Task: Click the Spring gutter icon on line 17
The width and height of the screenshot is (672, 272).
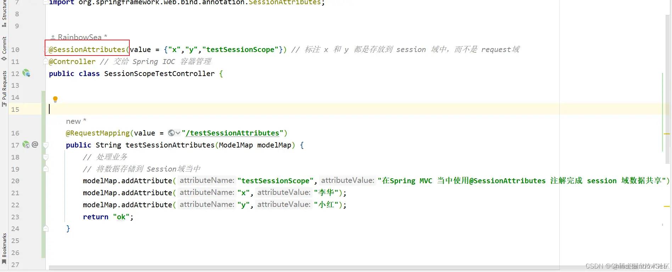Action: (26, 145)
